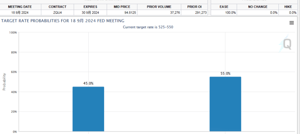Screen dimensions: 300x134
Task: Open the chart hamburger menu icon
Action: [291, 22]
